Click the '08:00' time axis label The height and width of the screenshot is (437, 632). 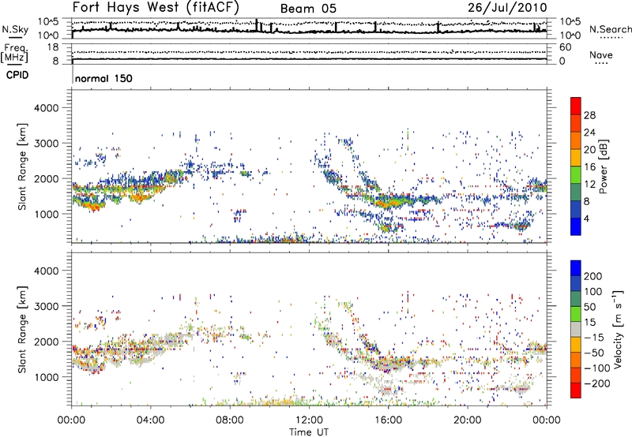point(230,420)
